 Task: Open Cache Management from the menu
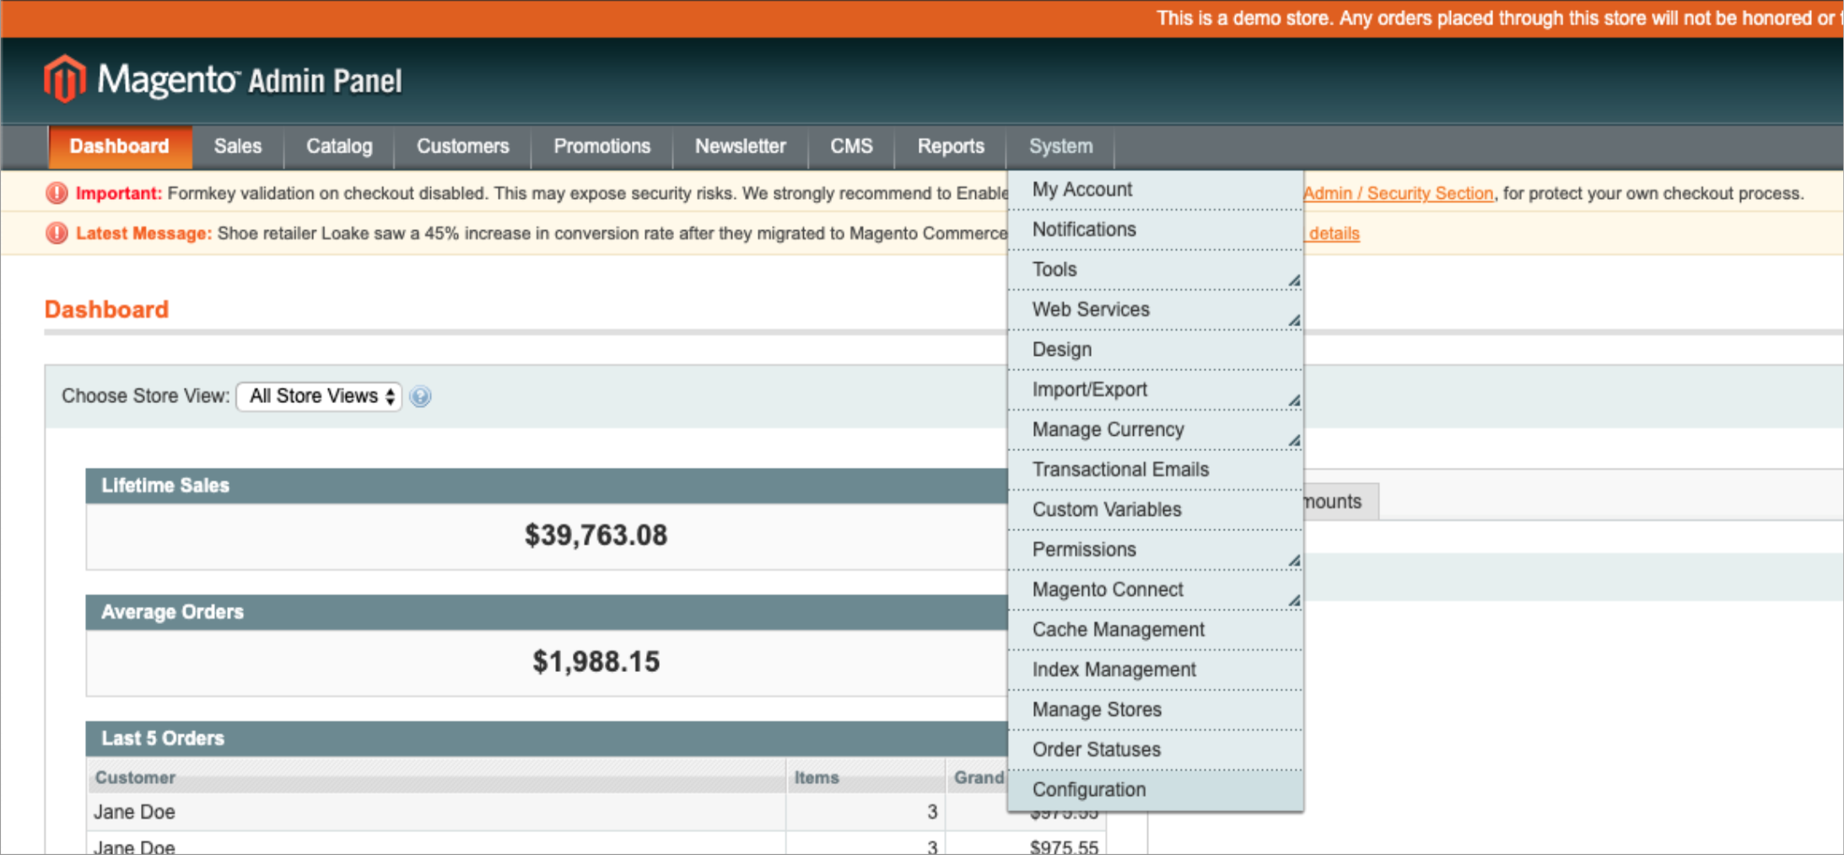(x=1156, y=630)
